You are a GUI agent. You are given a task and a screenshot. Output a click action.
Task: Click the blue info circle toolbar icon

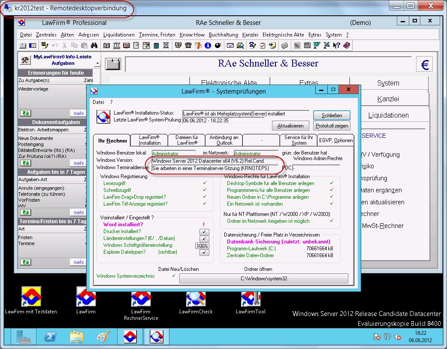[x=208, y=45]
